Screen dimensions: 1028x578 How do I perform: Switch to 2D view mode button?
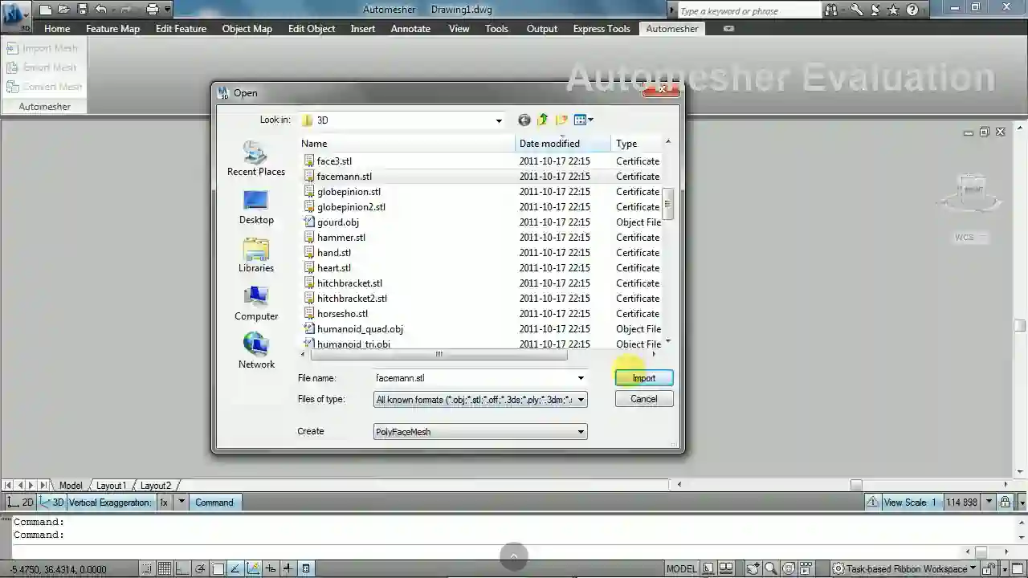point(21,503)
